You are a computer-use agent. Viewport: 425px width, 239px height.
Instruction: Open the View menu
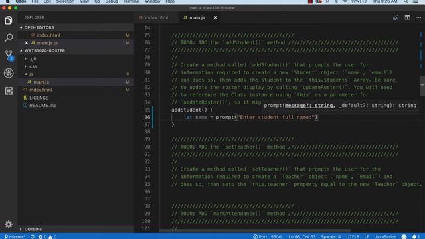tap(84, 1)
